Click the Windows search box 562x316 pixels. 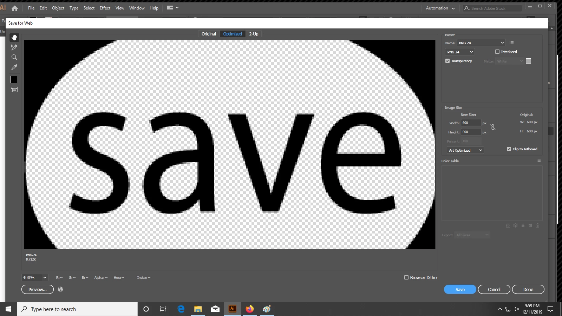coord(77,309)
